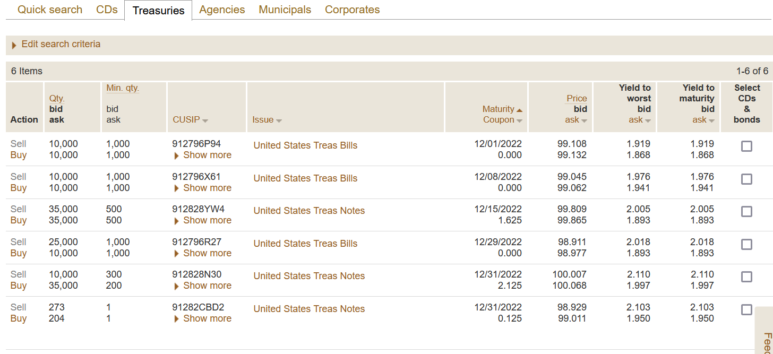The width and height of the screenshot is (773, 354).
Task: Click the CUSIP column sort arrow icon
Action: (205, 120)
